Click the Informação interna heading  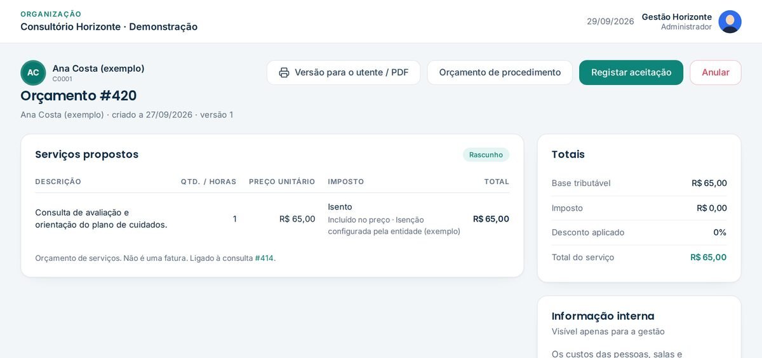[603, 316]
